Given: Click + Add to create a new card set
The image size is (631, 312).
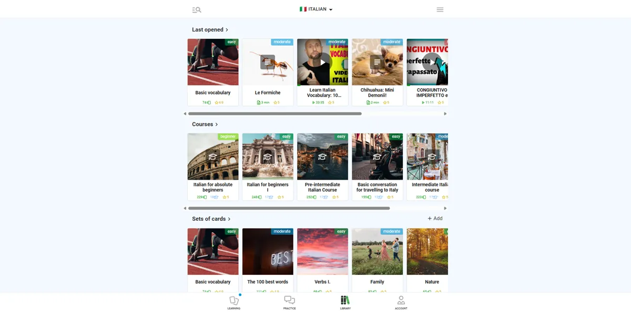Looking at the screenshot, I should point(434,218).
